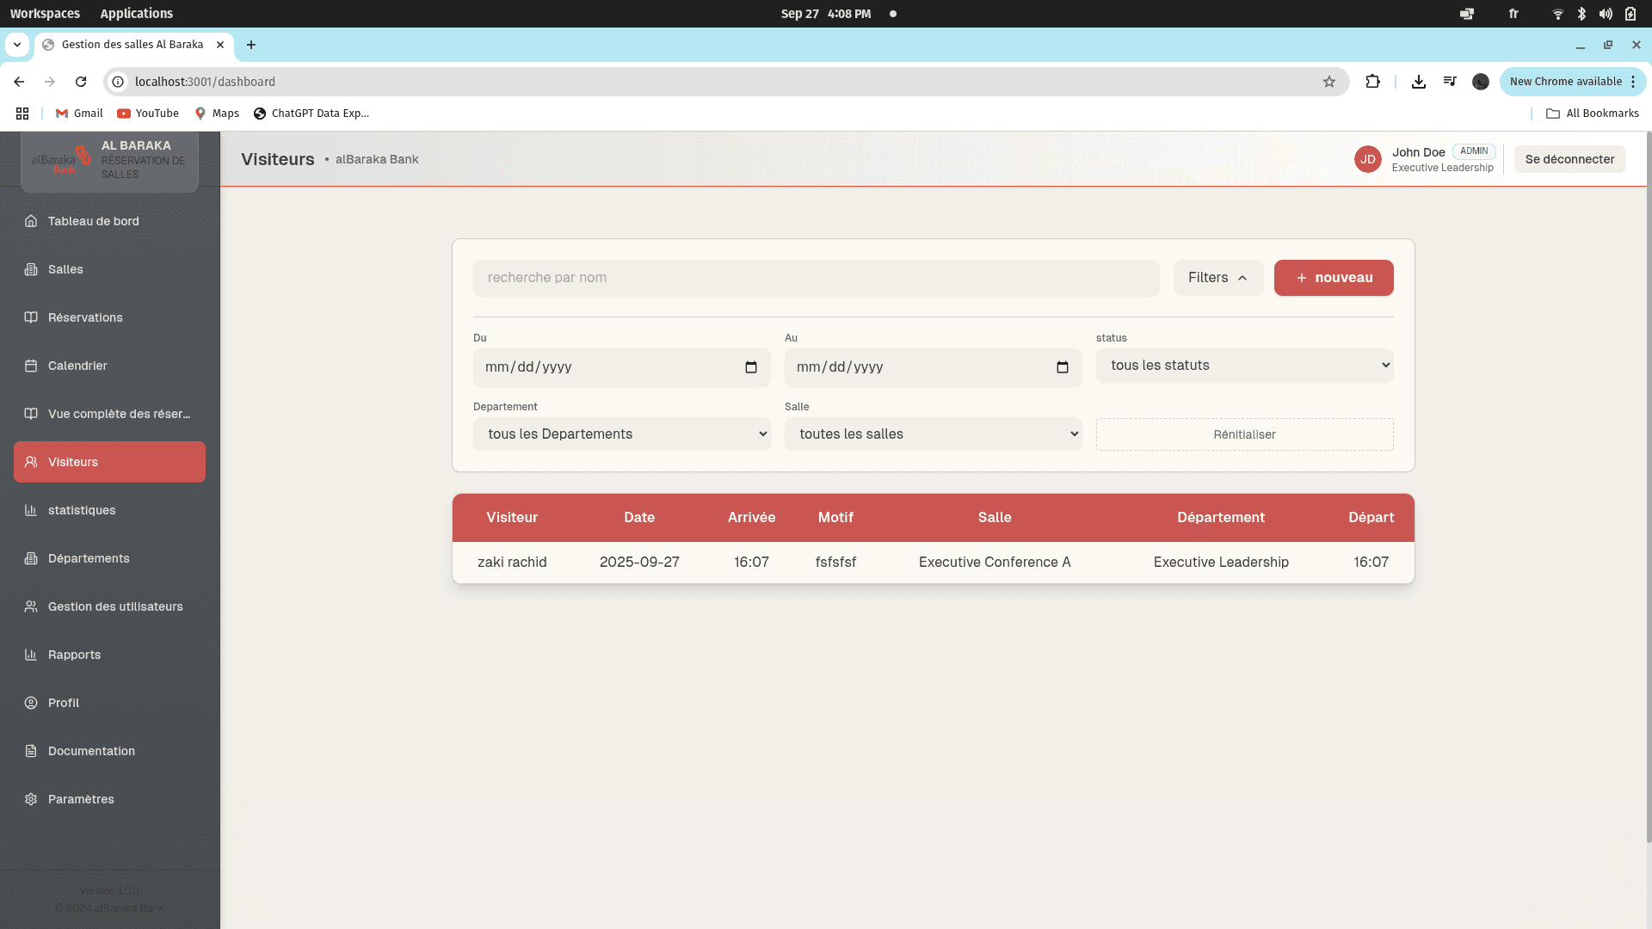Bookmark this page with the star icon
This screenshot has width=1652, height=929.
tap(1329, 82)
